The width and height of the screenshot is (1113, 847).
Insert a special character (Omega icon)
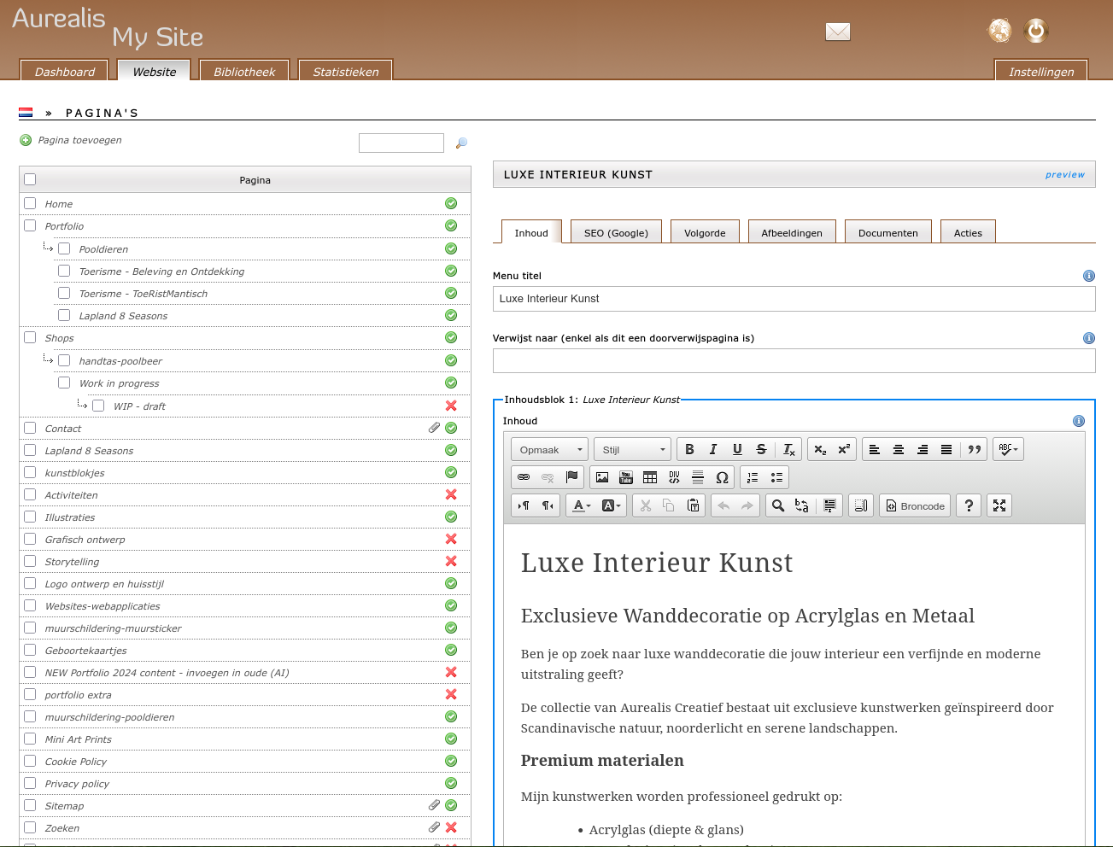point(722,476)
